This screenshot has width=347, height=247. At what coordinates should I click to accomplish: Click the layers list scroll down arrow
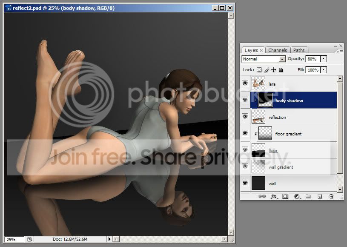click(x=340, y=189)
